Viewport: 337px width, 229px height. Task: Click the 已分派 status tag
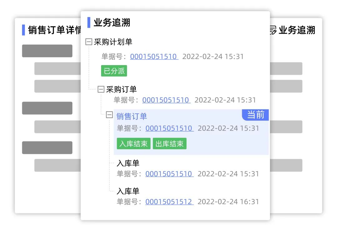pyautogui.click(x=114, y=71)
